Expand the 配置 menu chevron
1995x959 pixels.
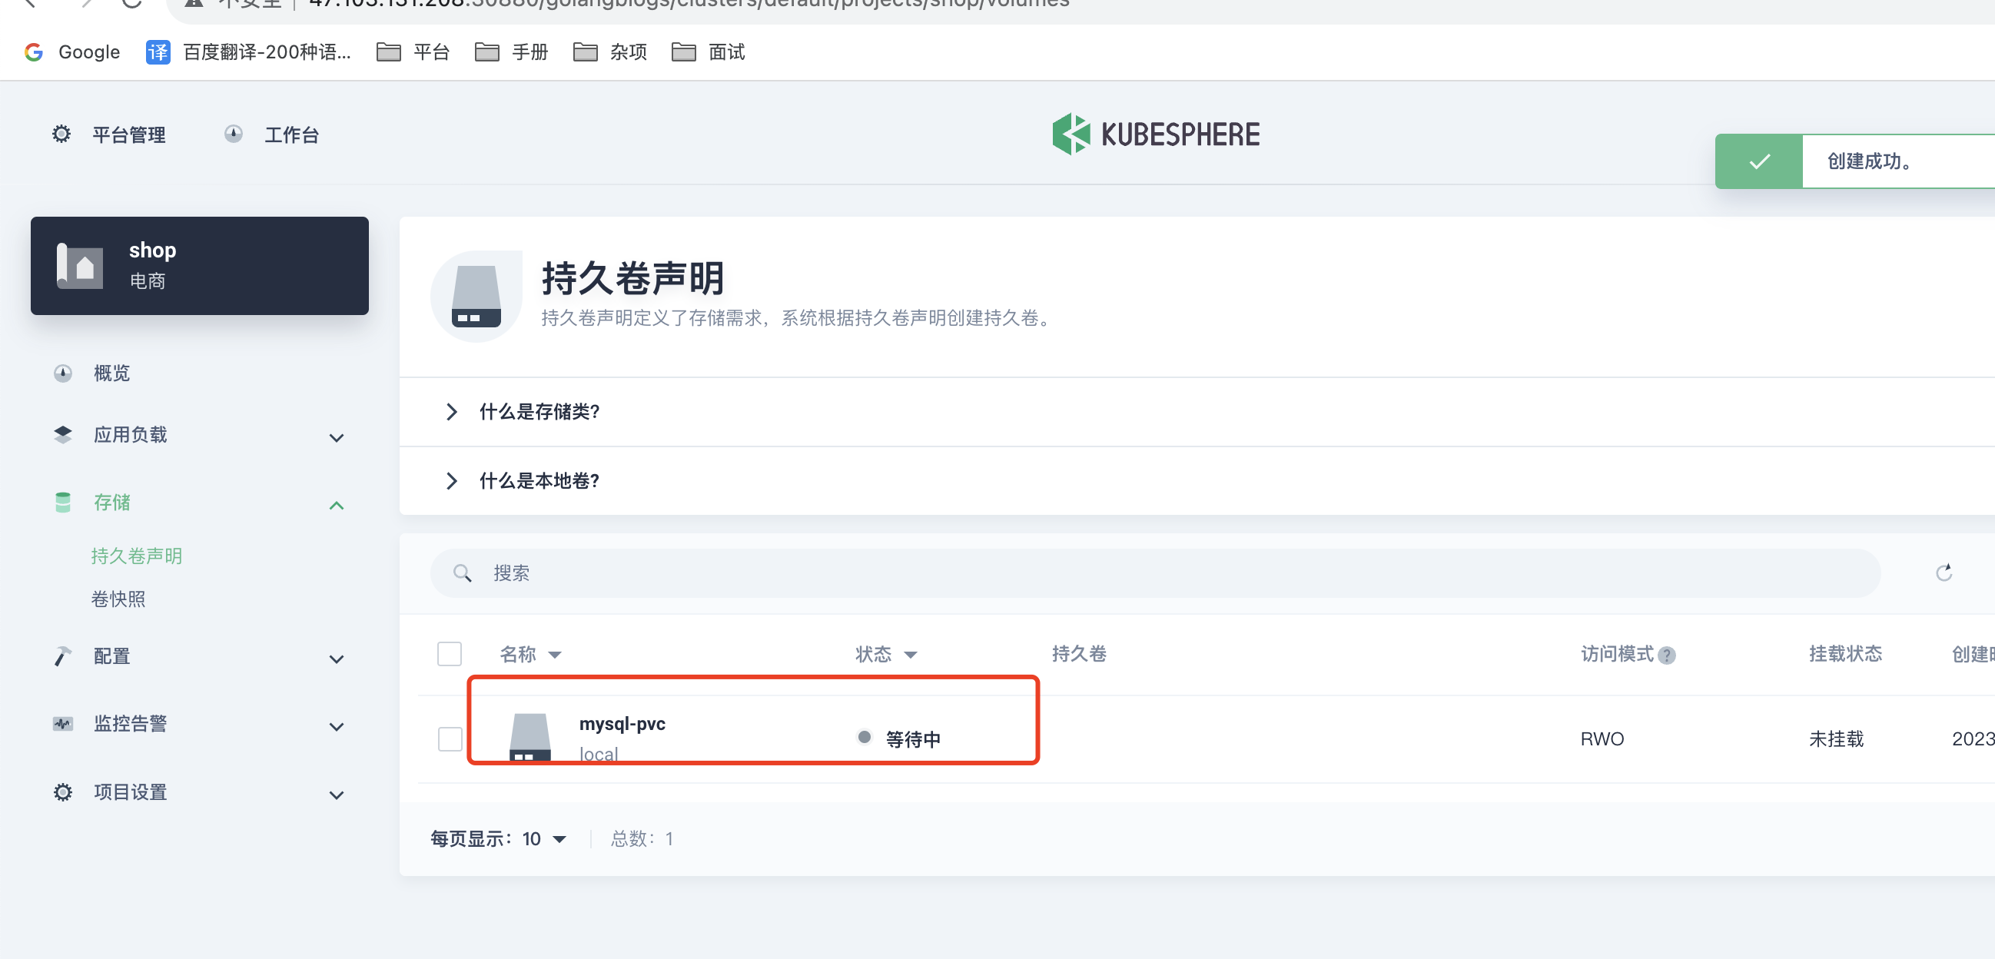point(336,659)
